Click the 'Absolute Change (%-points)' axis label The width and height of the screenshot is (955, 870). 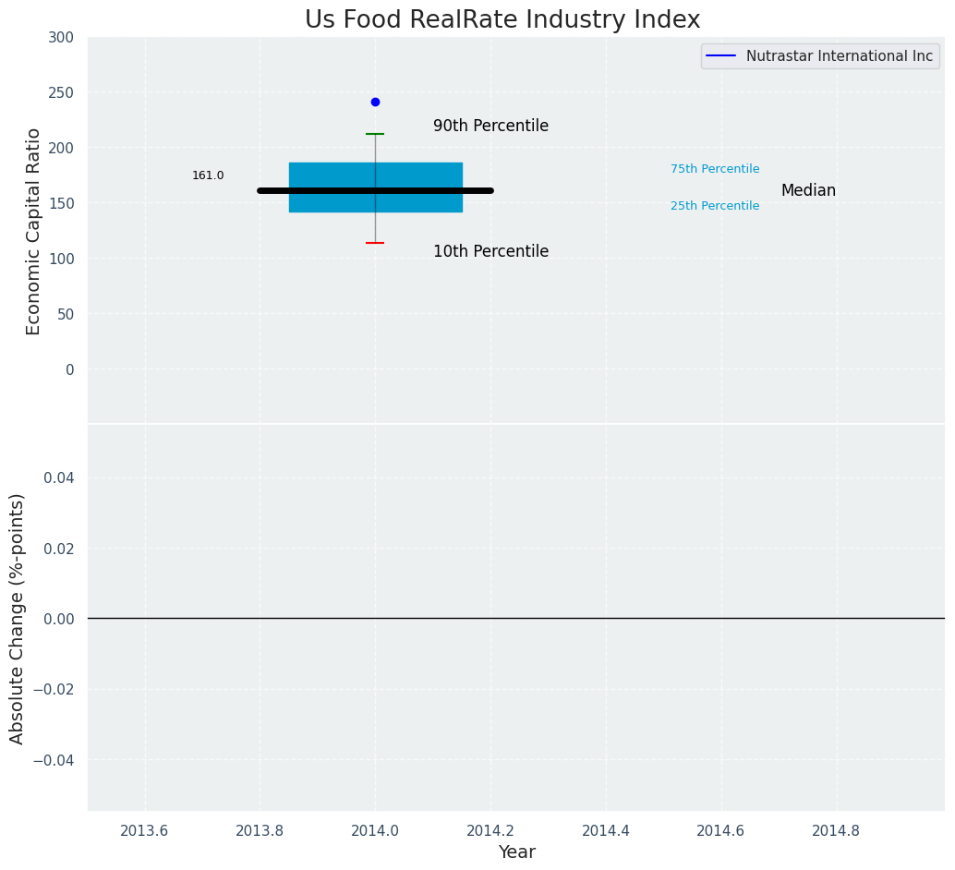click(x=18, y=618)
